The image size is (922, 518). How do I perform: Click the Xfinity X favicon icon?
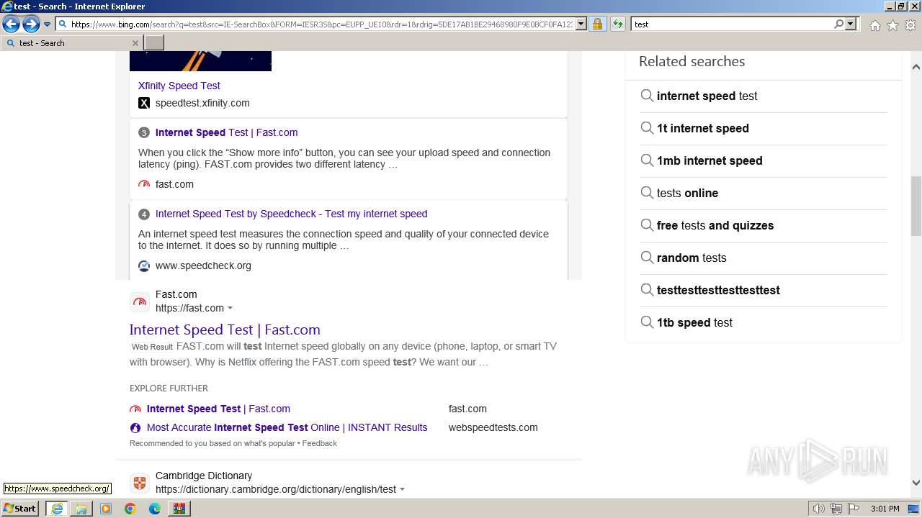(144, 103)
